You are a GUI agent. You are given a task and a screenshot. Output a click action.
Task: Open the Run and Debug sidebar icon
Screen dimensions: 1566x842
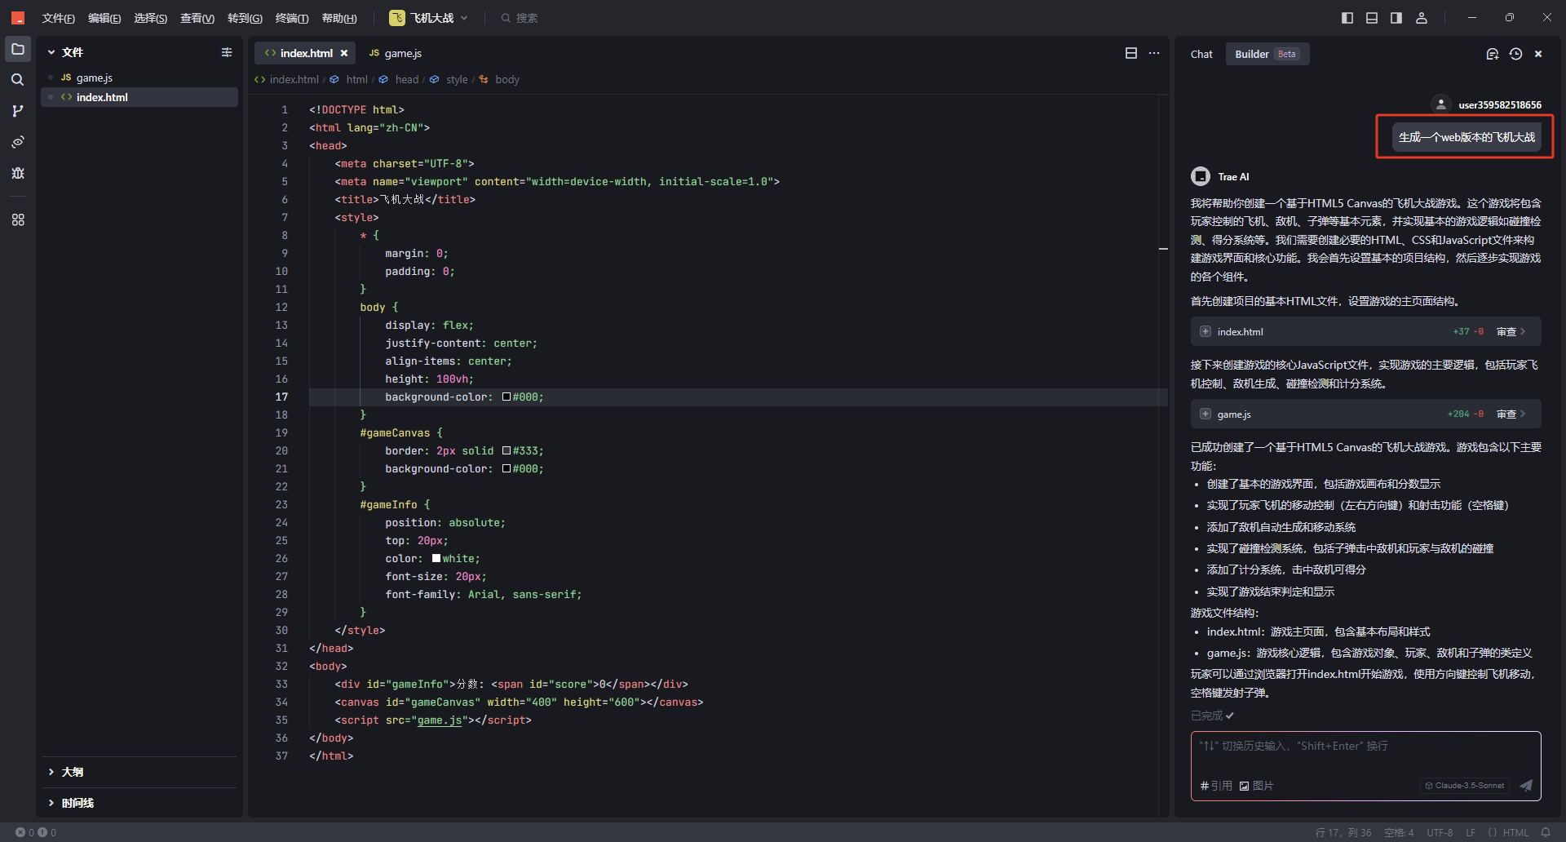click(18, 173)
